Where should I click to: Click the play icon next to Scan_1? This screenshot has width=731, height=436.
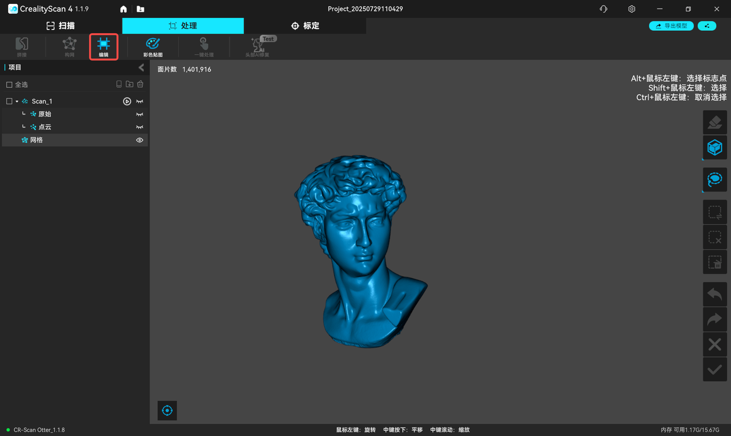[127, 101]
